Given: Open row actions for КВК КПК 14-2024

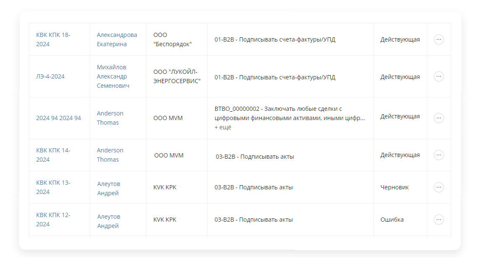Looking at the screenshot, I should pos(438,155).
